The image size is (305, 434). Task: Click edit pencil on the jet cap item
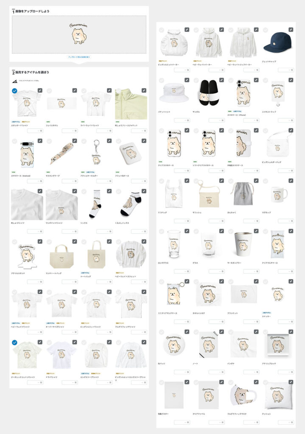click(x=291, y=30)
